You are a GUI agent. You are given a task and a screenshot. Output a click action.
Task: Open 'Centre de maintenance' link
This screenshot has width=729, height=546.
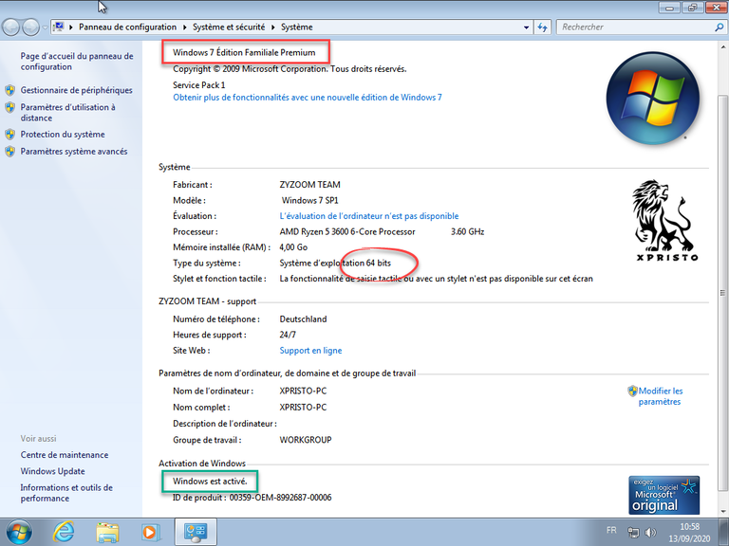tap(65, 455)
